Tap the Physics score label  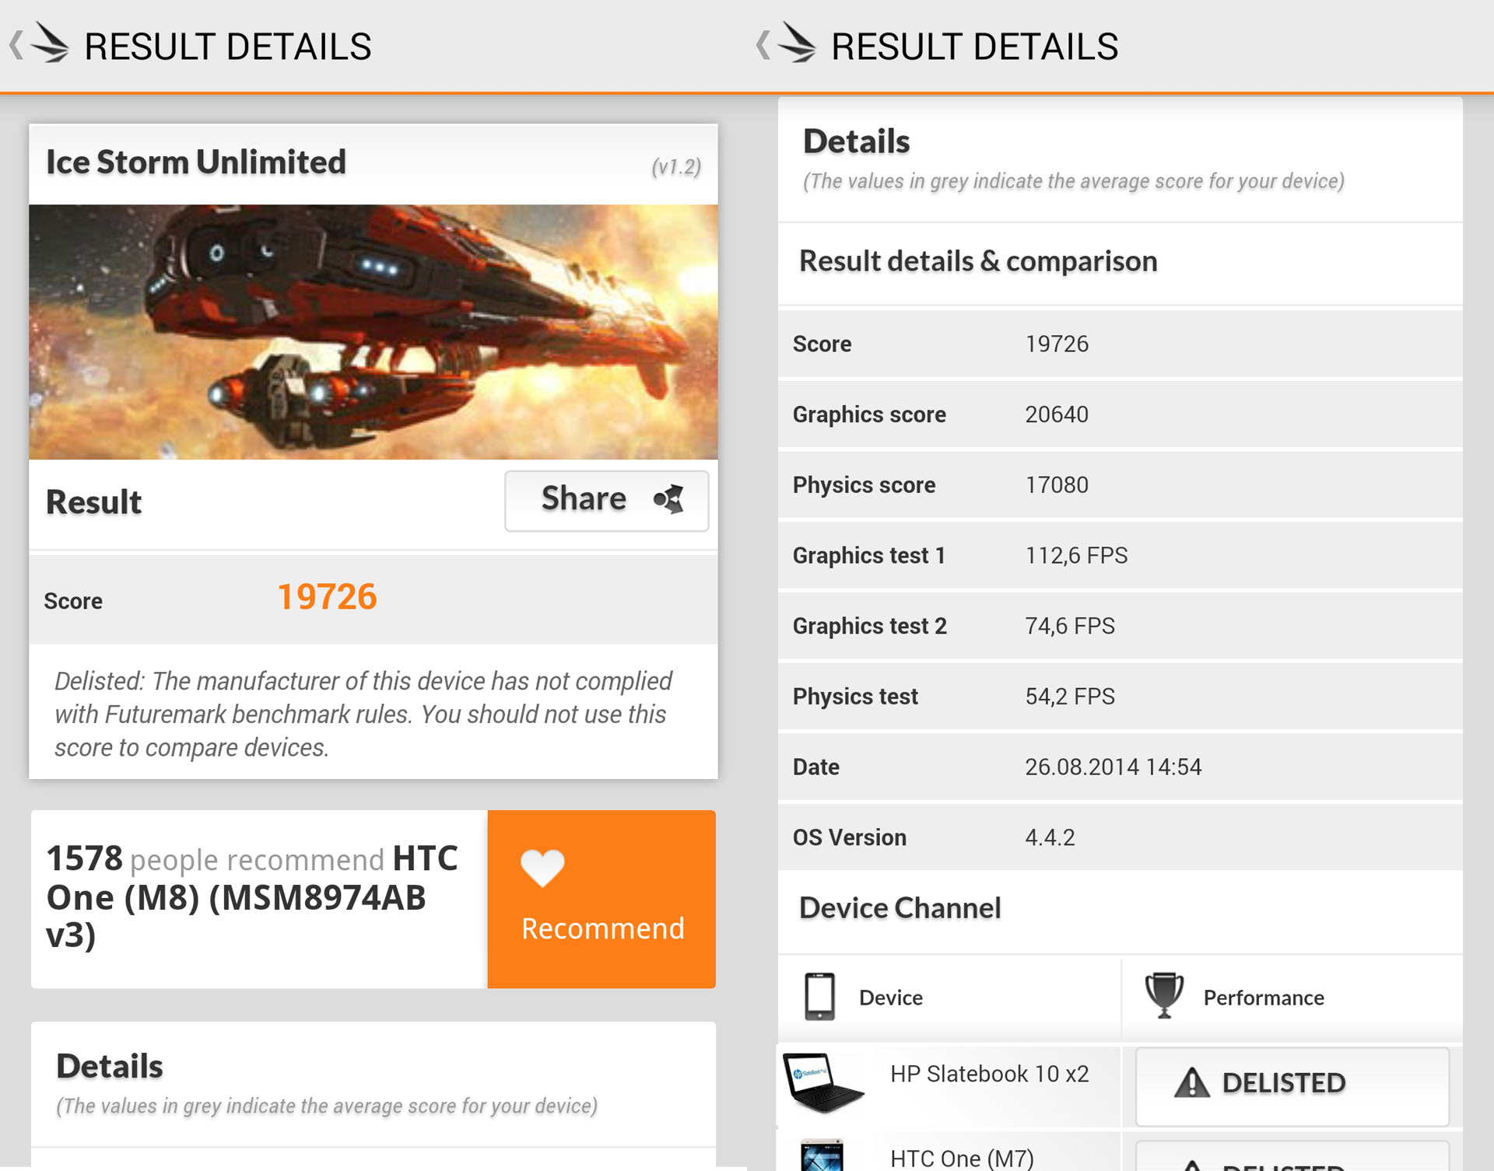[864, 485]
